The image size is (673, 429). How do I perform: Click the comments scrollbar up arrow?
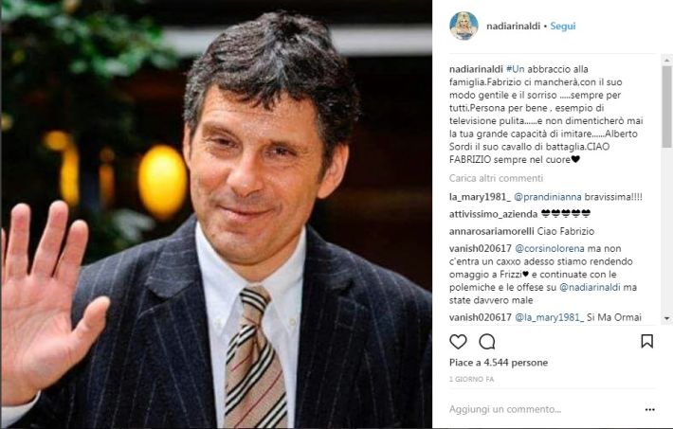click(666, 61)
